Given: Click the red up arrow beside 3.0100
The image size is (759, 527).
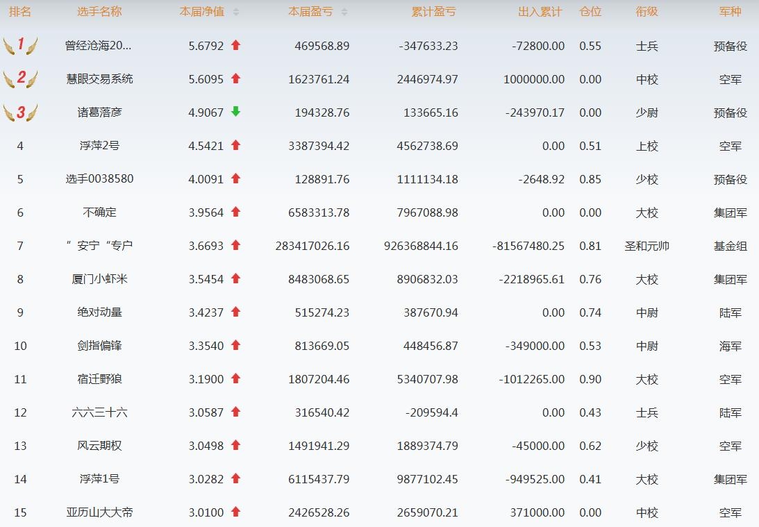Looking at the screenshot, I should point(235,512).
